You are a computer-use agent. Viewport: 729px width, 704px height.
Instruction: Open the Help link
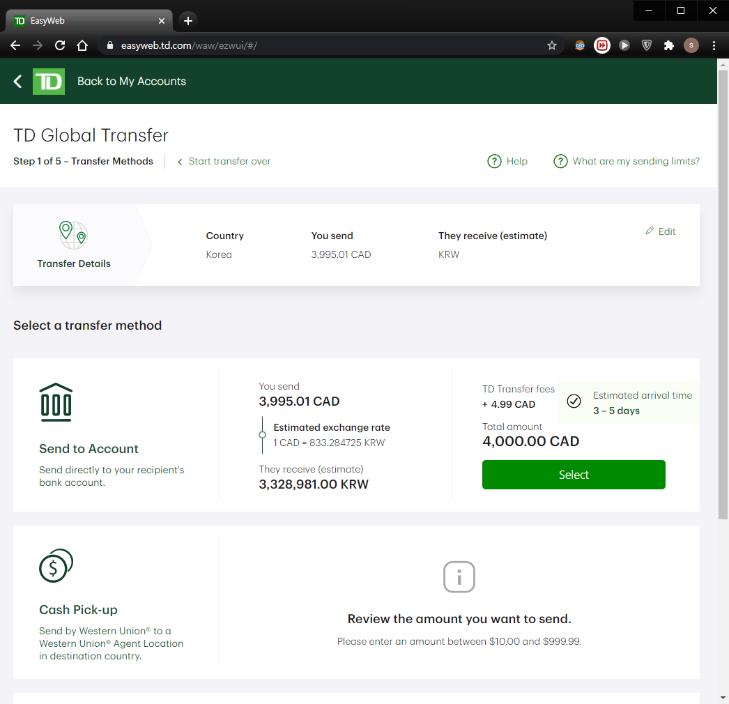pyautogui.click(x=517, y=161)
